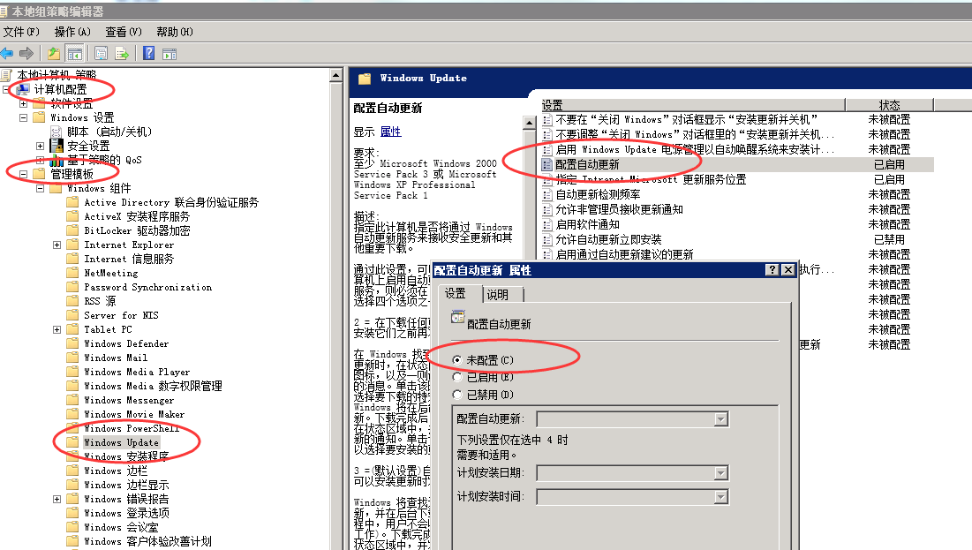The height and width of the screenshot is (550, 972).
Task: Click the Up One Level folder icon
Action: tap(54, 53)
